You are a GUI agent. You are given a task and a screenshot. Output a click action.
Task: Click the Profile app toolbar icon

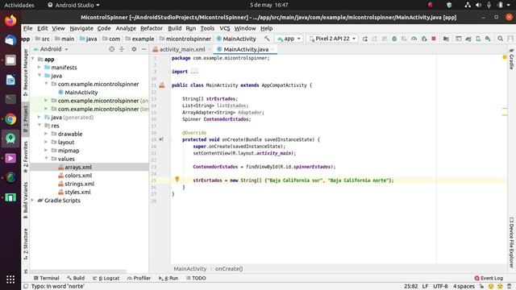point(414,39)
